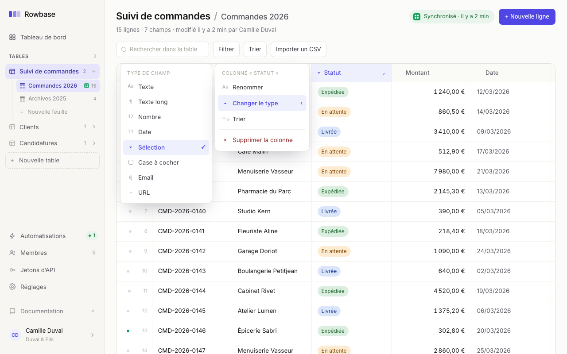This screenshot has height=354, width=567.
Task: Click the Épicerie Sabri cell
Action: 272,331
